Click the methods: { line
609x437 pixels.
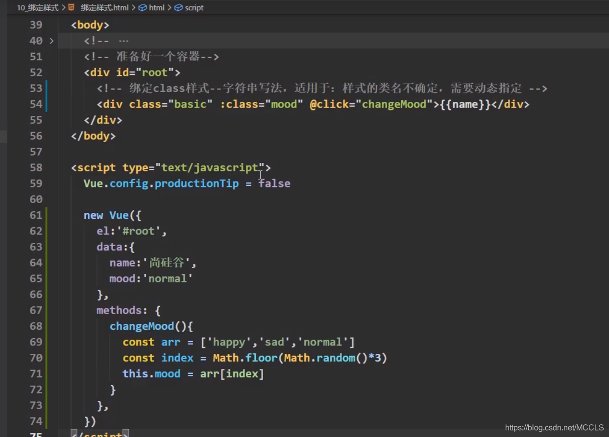[128, 310]
